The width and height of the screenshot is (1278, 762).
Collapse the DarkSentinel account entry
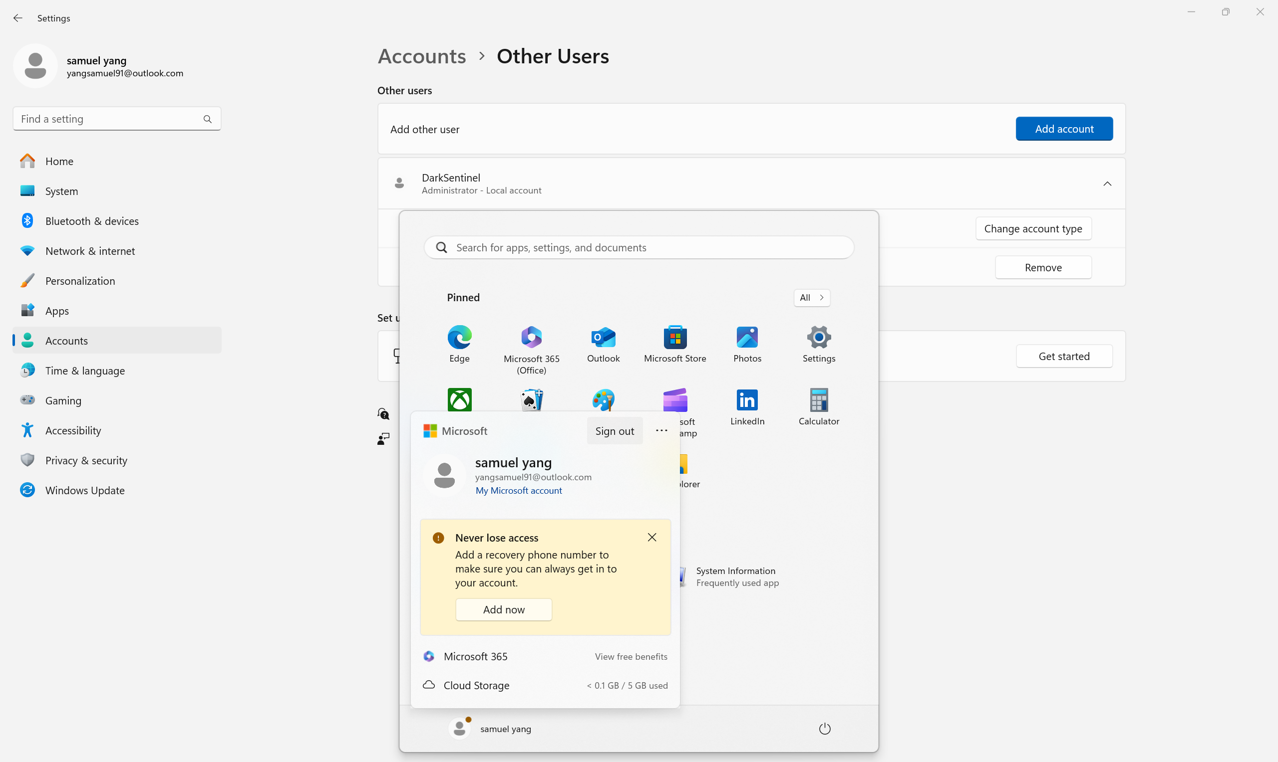1107,184
